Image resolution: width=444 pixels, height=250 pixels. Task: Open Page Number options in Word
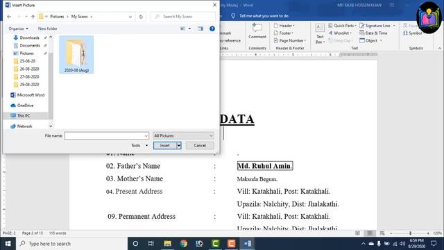[x=290, y=41]
